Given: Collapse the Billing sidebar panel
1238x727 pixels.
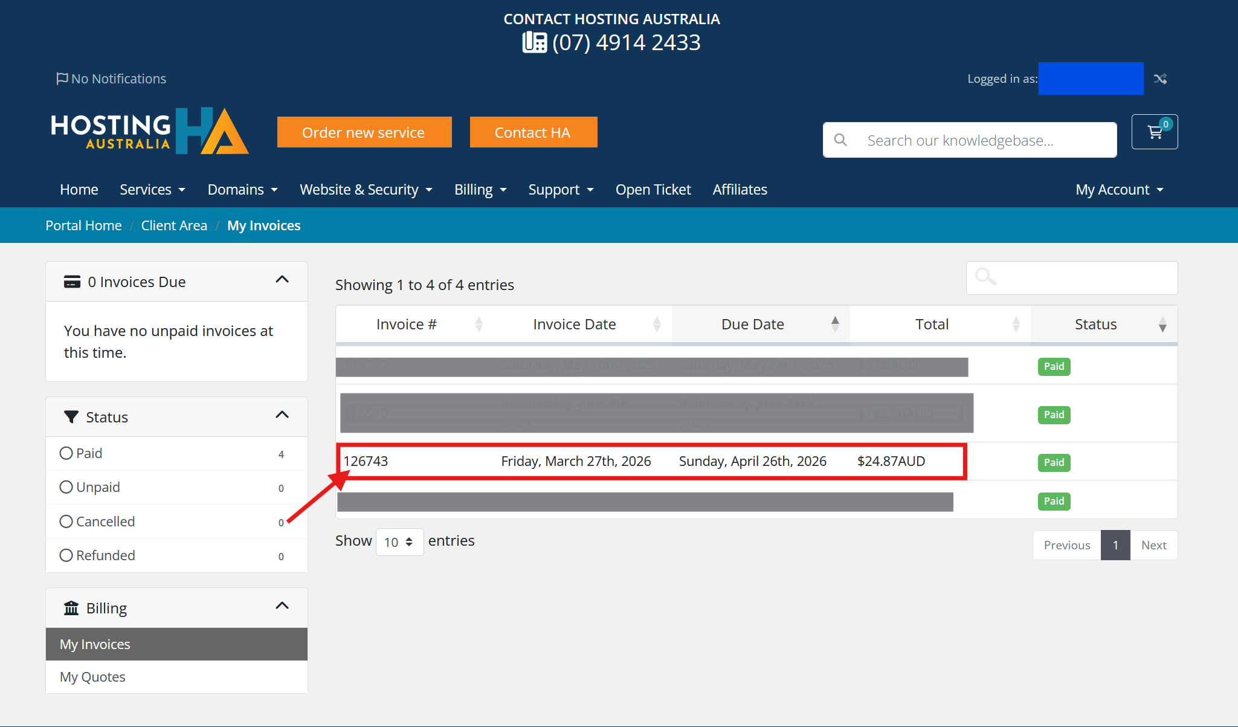Looking at the screenshot, I should tap(282, 606).
